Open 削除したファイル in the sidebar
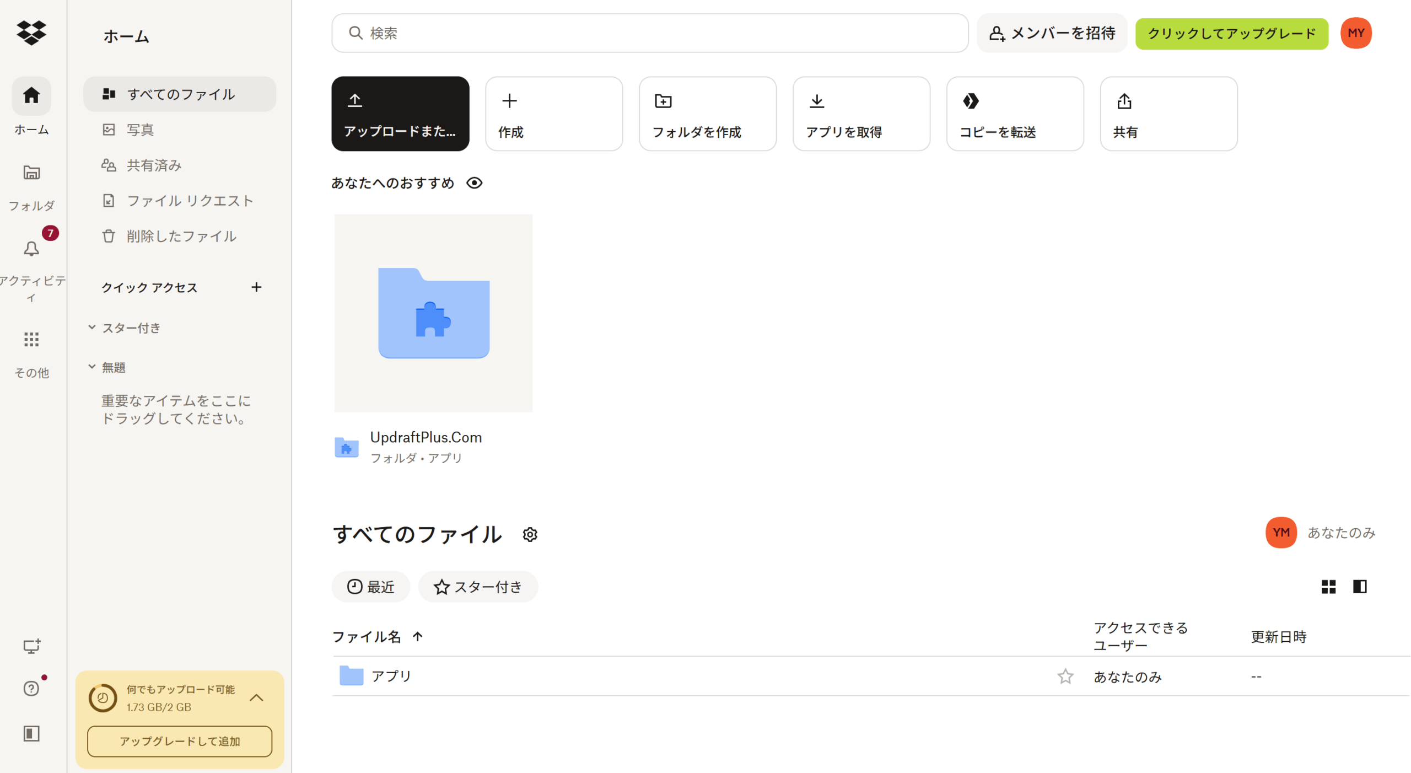This screenshot has width=1411, height=773. point(181,236)
